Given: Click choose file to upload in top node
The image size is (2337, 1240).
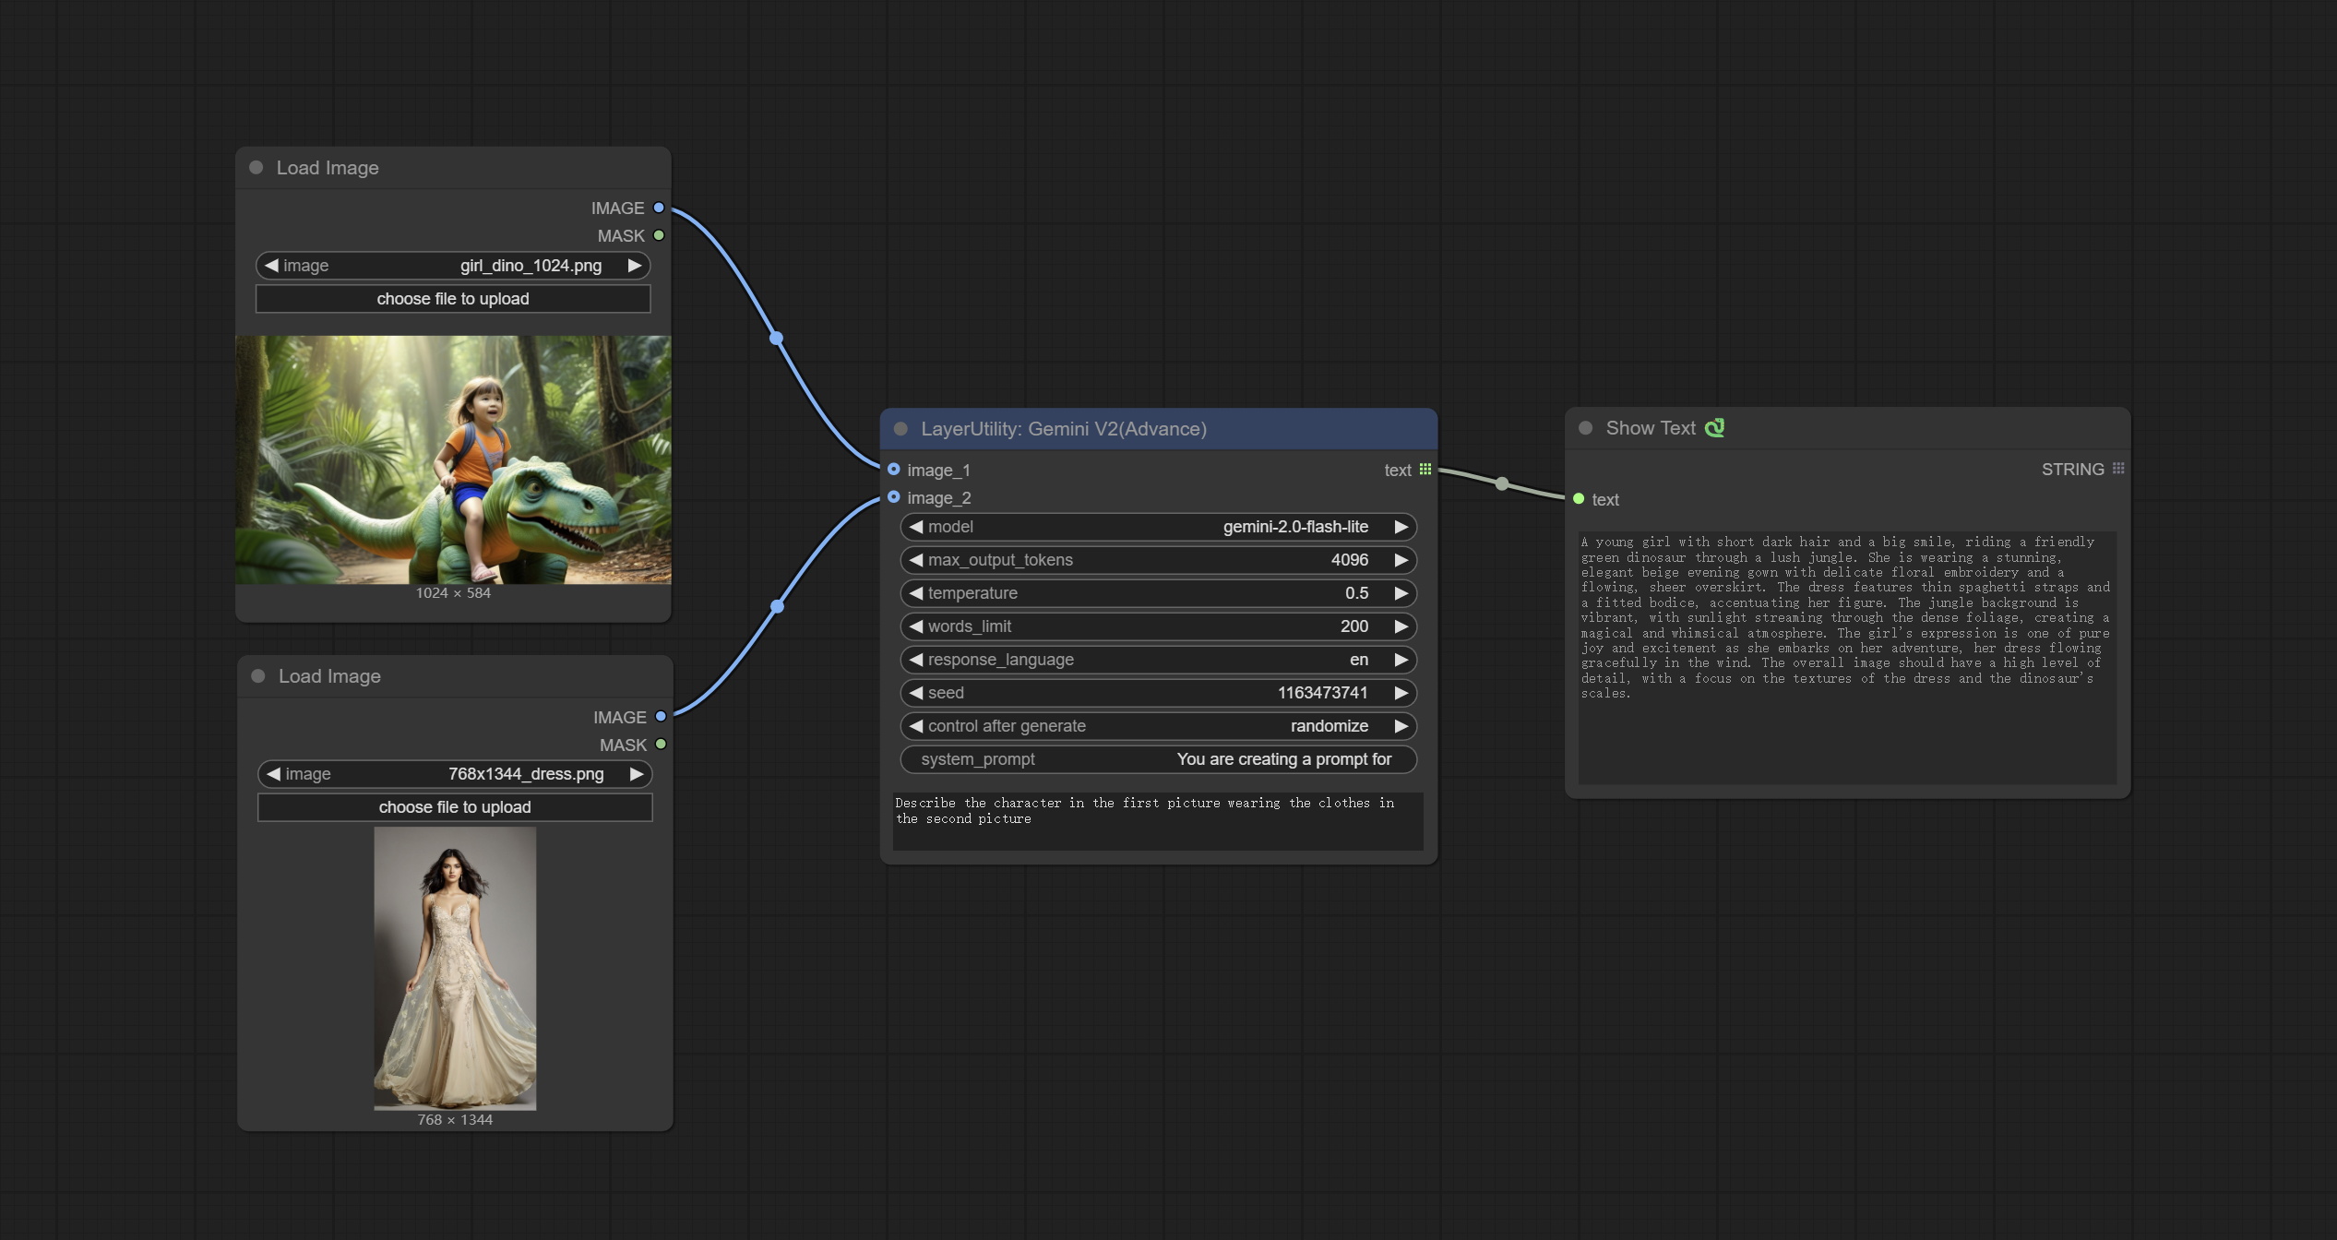Looking at the screenshot, I should [x=452, y=299].
